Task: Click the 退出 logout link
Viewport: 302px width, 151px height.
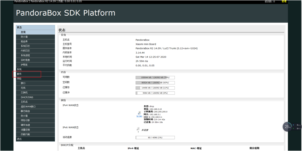Action: [35, 139]
